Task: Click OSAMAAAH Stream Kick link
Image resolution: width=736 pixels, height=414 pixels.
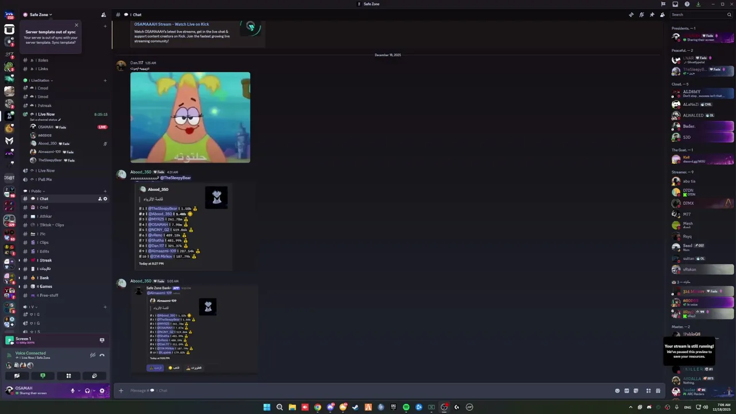Action: [x=171, y=24]
